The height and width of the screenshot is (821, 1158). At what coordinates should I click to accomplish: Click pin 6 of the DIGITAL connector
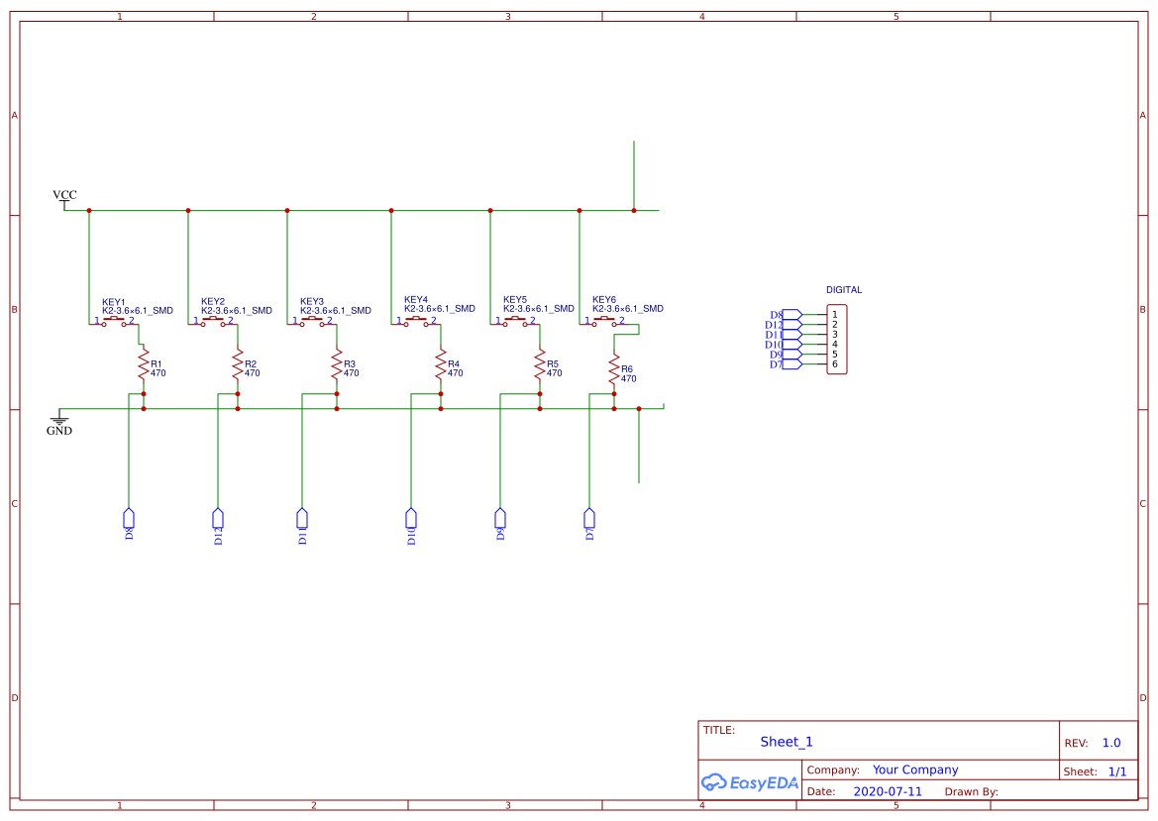835,364
